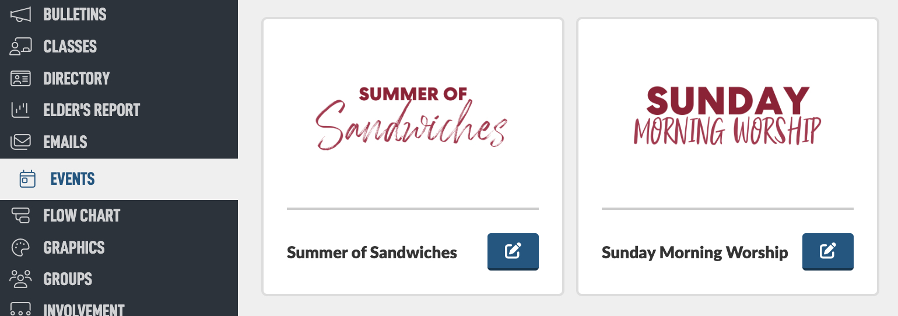Click the Involvement sidebar icon
This screenshot has height=316, width=898.
pos(20,309)
